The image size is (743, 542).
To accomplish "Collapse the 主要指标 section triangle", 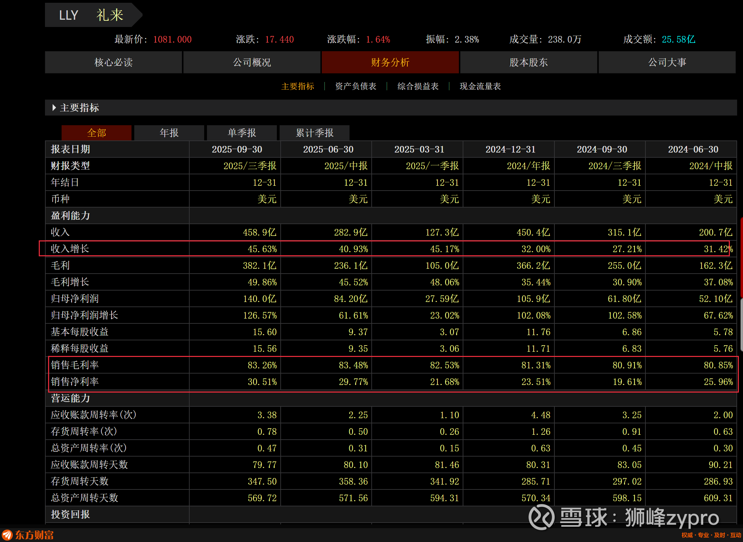I will click(x=54, y=108).
